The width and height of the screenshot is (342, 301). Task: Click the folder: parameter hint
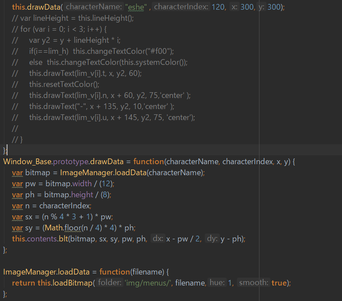tap(109, 282)
